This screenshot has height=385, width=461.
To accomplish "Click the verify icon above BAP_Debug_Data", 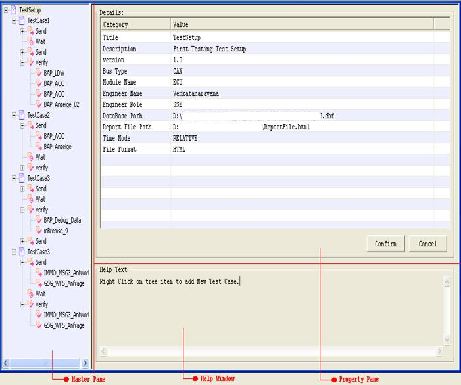I will (30, 210).
